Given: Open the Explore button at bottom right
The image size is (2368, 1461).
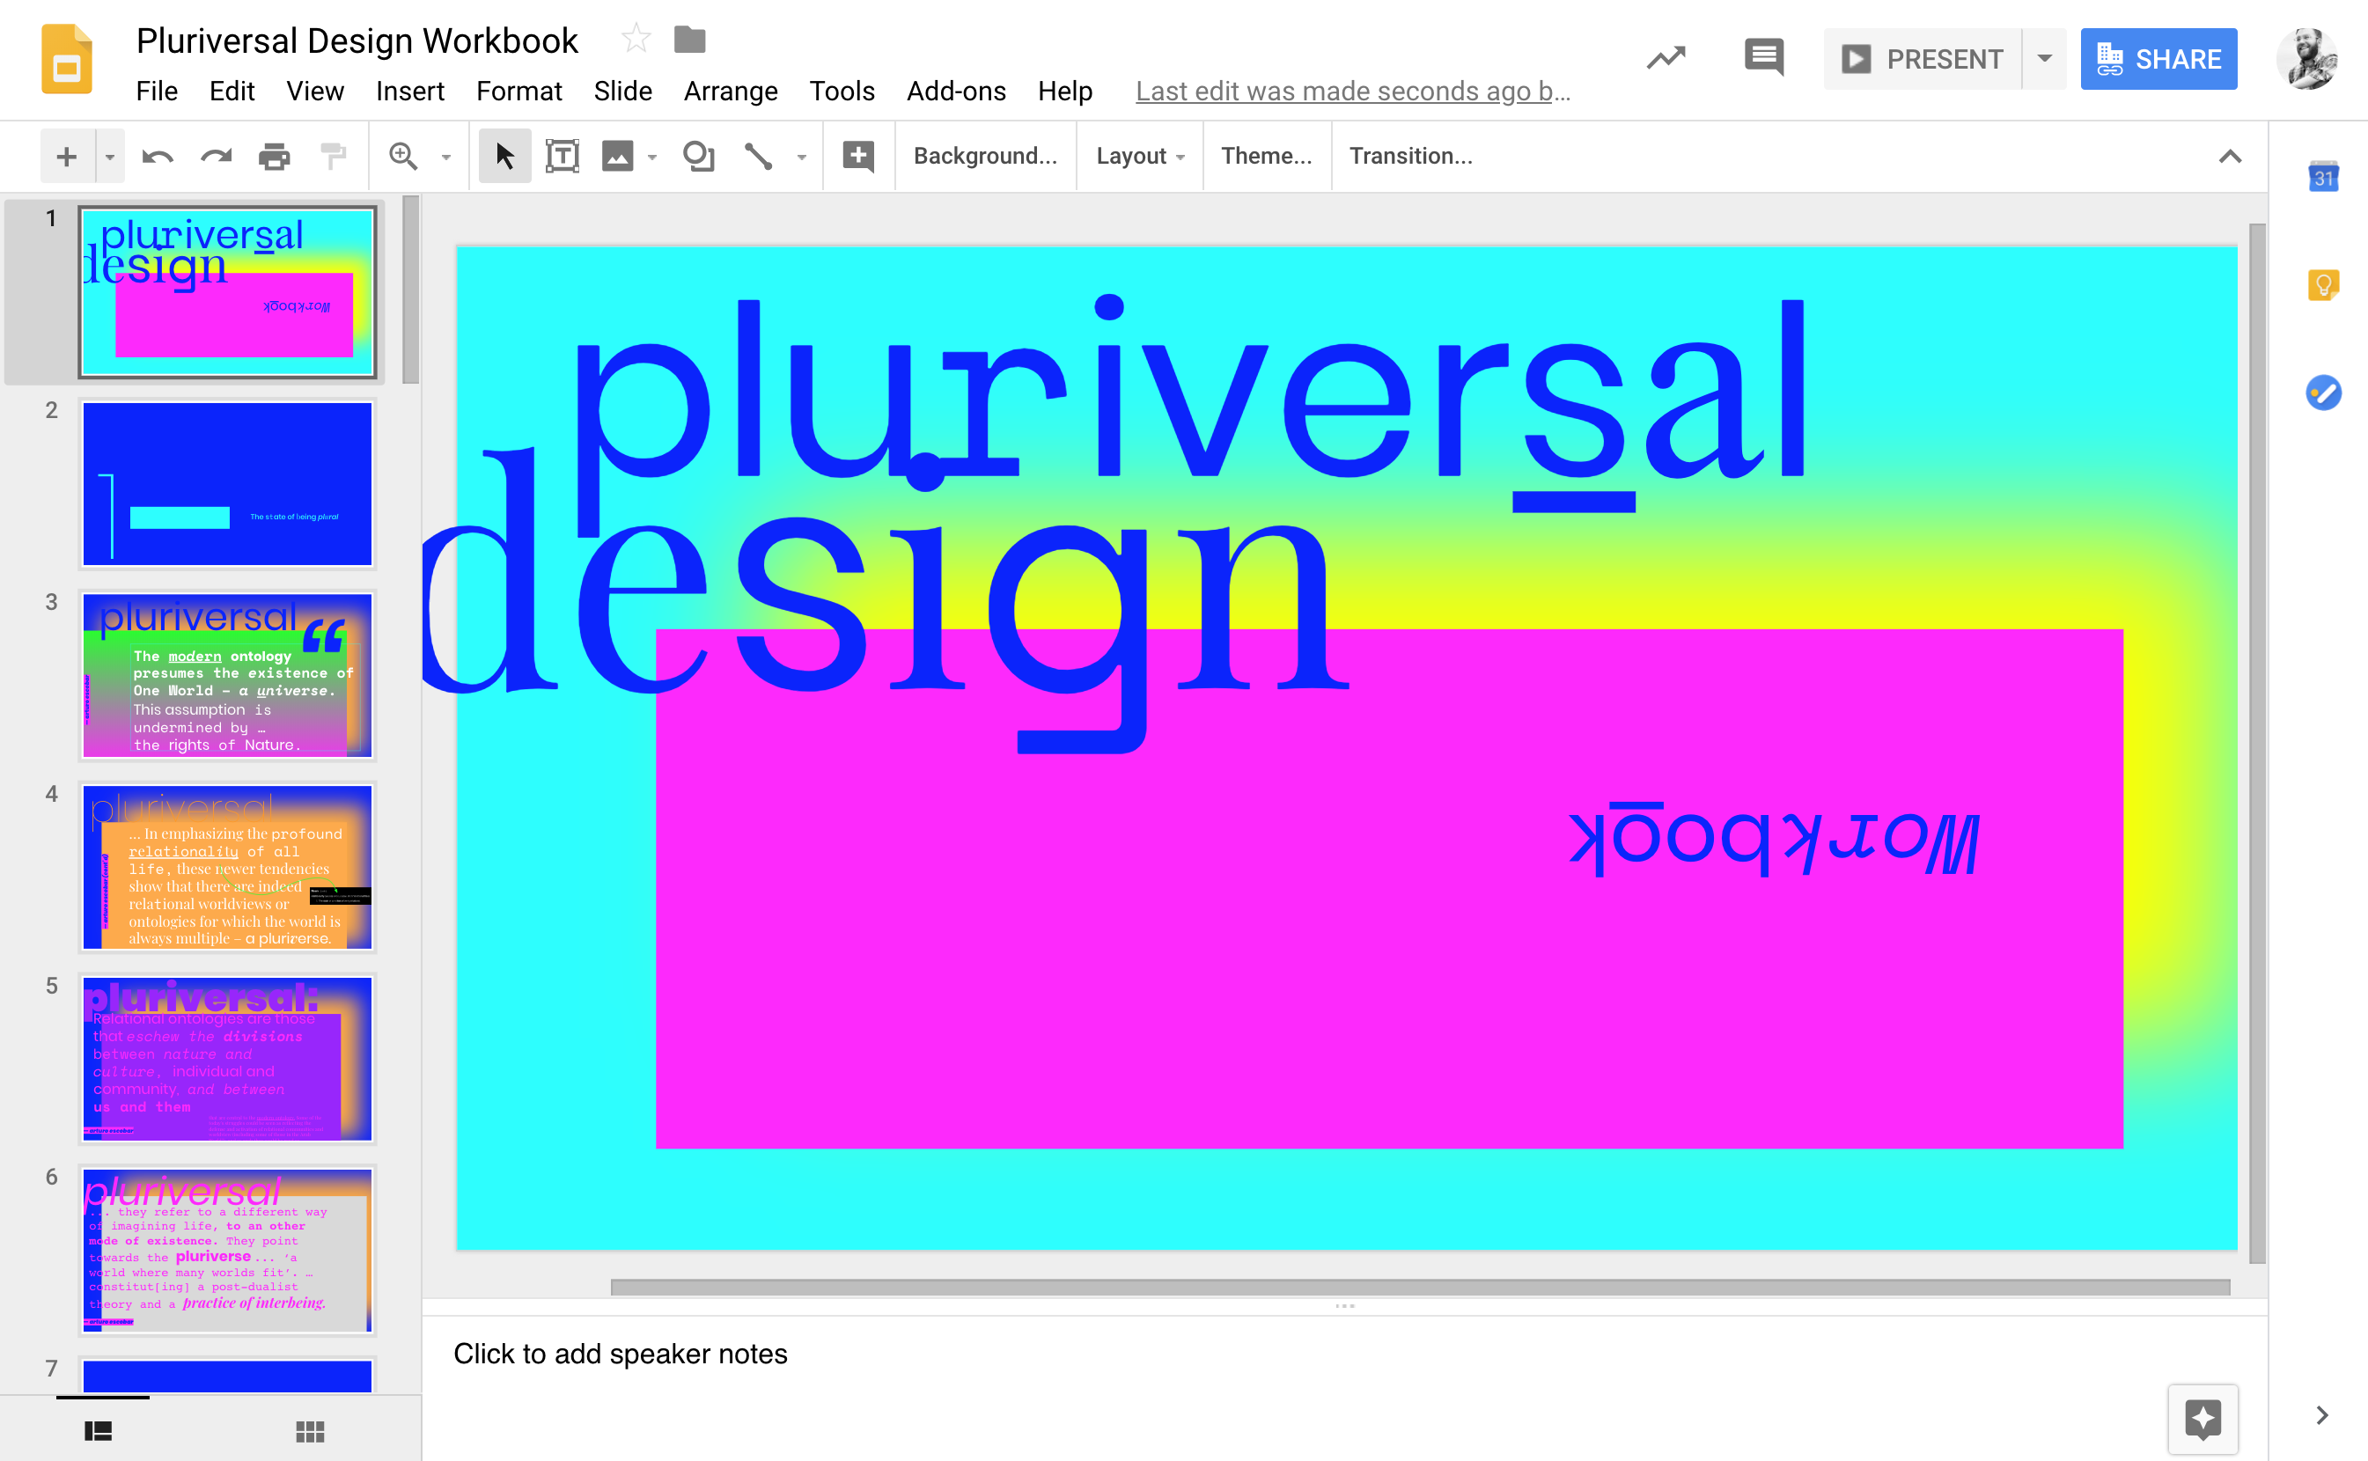Looking at the screenshot, I should coord(2203,1419).
